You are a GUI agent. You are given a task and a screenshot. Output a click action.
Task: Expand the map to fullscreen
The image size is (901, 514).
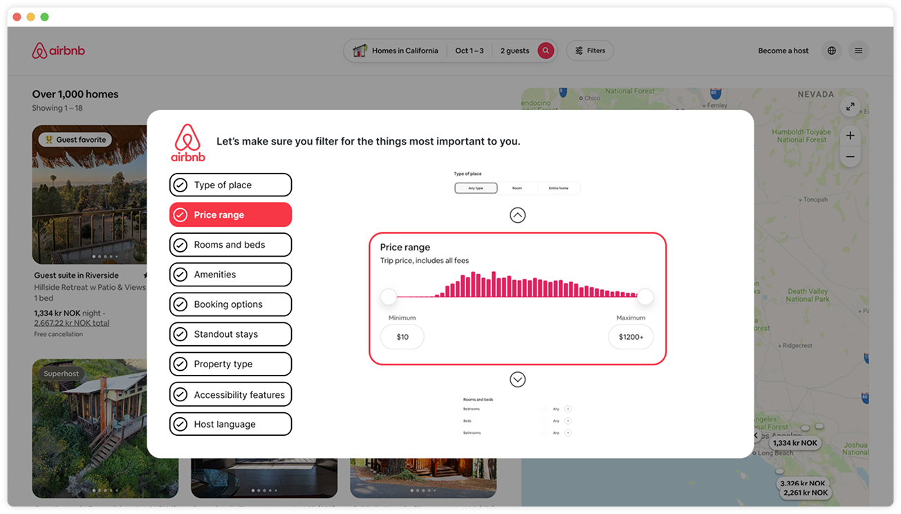tap(850, 107)
